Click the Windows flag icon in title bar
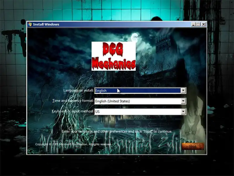The width and height of the screenshot is (234, 176). point(30,24)
